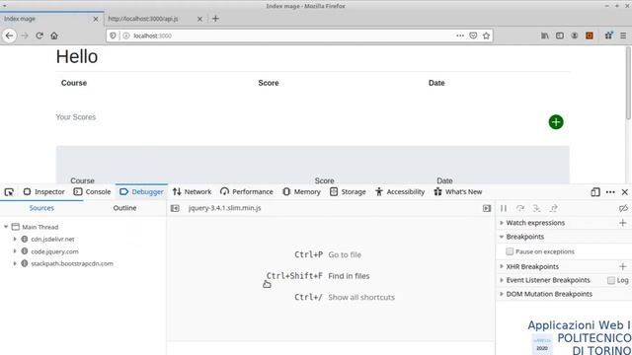The width and height of the screenshot is (632, 355).
Task: Expand cdn.jsdelivr.net source group
Action: click(x=15, y=239)
